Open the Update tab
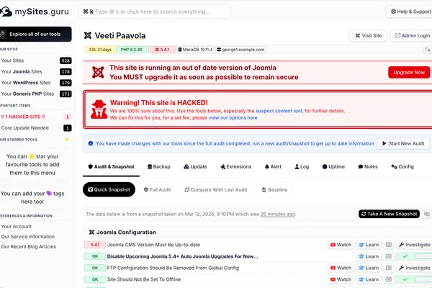Viewport: 432px width, 288px height. [195, 167]
